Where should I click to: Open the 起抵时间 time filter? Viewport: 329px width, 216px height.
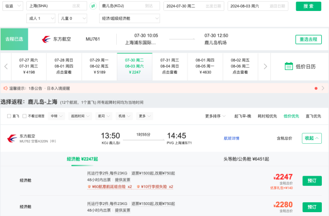pos(80,116)
